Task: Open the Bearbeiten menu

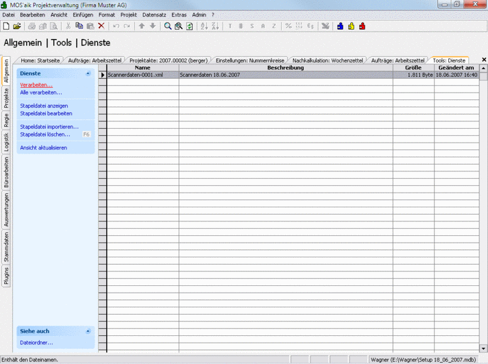Action: tap(32, 15)
